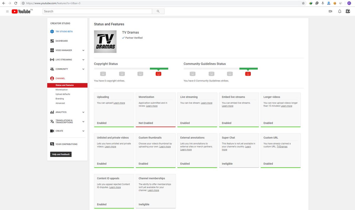Open Learn more in Channel memberships card
Image resolution: width=355 pixels, height=210 pixels.
point(153,190)
